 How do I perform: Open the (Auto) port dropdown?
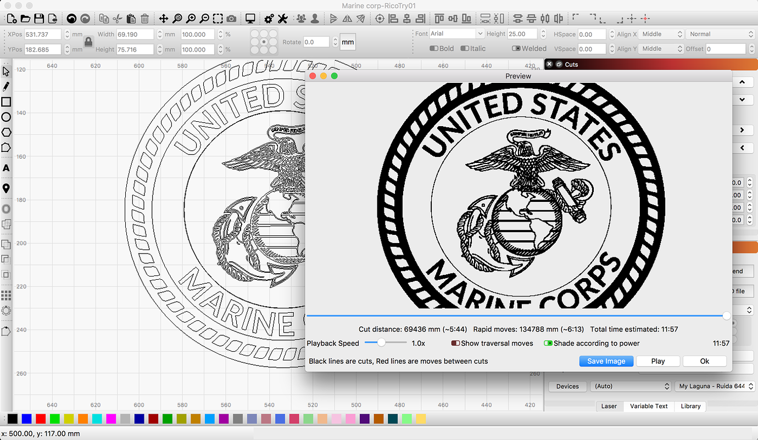tap(631, 386)
